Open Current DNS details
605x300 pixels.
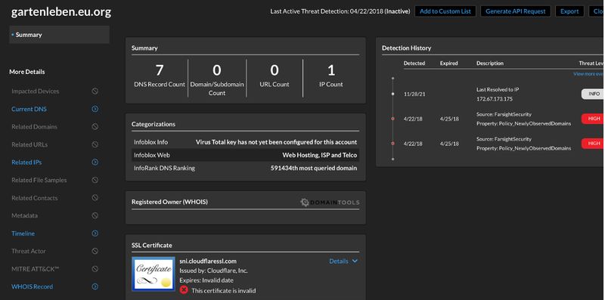pyautogui.click(x=29, y=109)
